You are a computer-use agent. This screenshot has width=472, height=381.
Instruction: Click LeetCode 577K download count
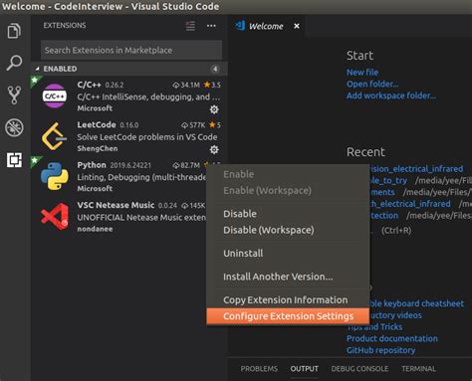point(193,125)
